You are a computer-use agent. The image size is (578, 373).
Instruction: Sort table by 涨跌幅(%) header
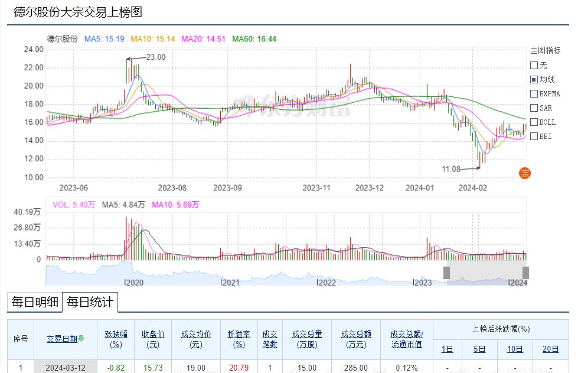[116, 339]
